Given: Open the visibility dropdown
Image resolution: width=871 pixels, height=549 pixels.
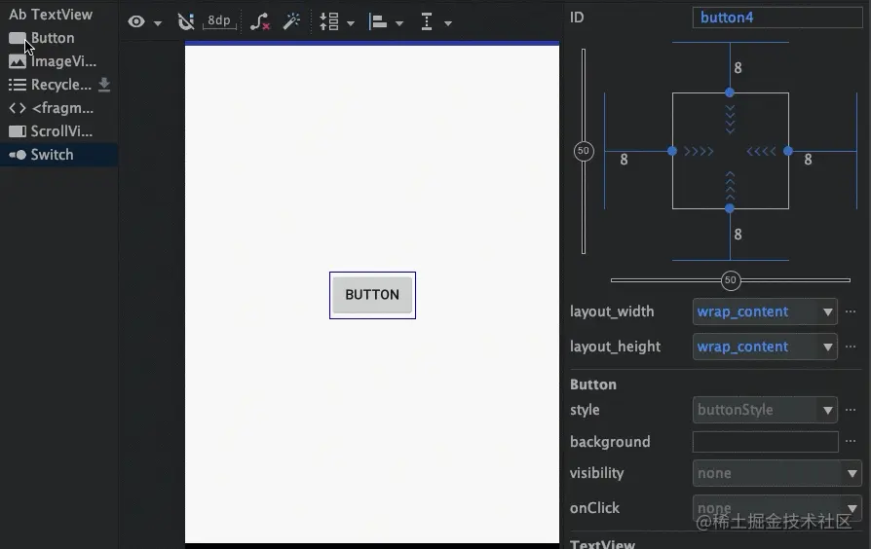Looking at the screenshot, I should tap(777, 473).
